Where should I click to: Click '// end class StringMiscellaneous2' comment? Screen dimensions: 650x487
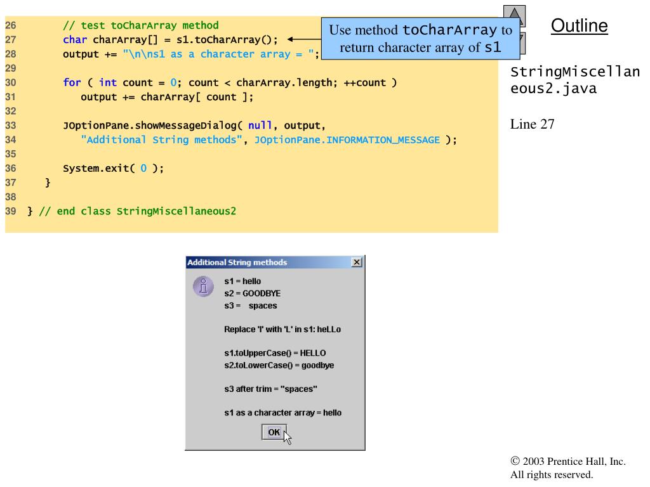138,211
